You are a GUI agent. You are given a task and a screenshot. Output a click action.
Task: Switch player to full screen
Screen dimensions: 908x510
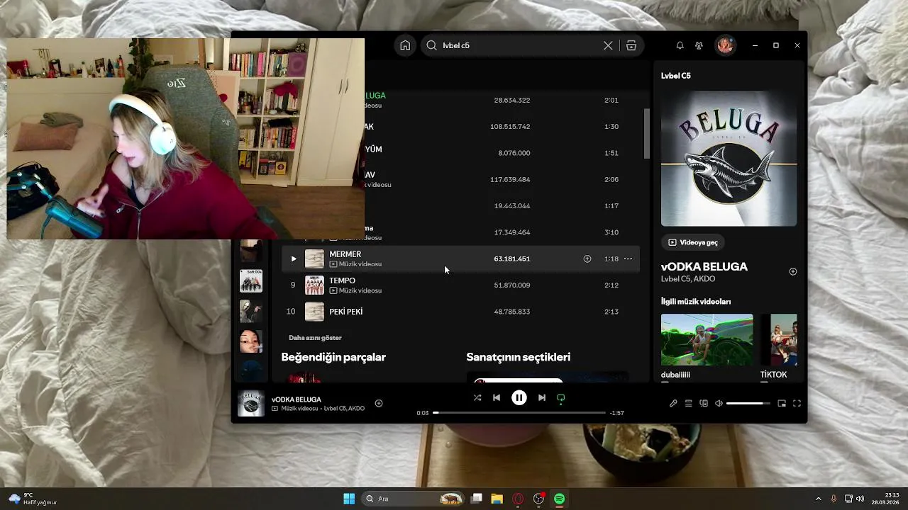[797, 403]
